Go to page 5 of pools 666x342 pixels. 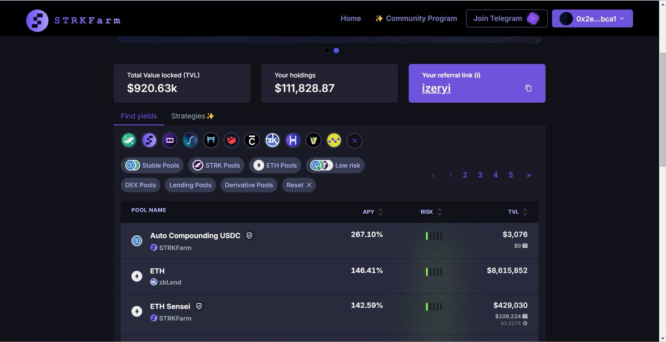point(511,175)
